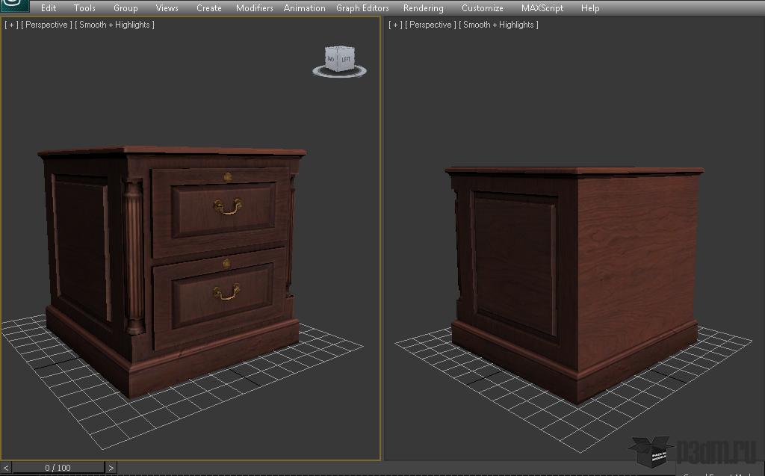Open Smooth + Highlights menu in right viewport
The height and width of the screenshot is (476, 765).
(499, 25)
